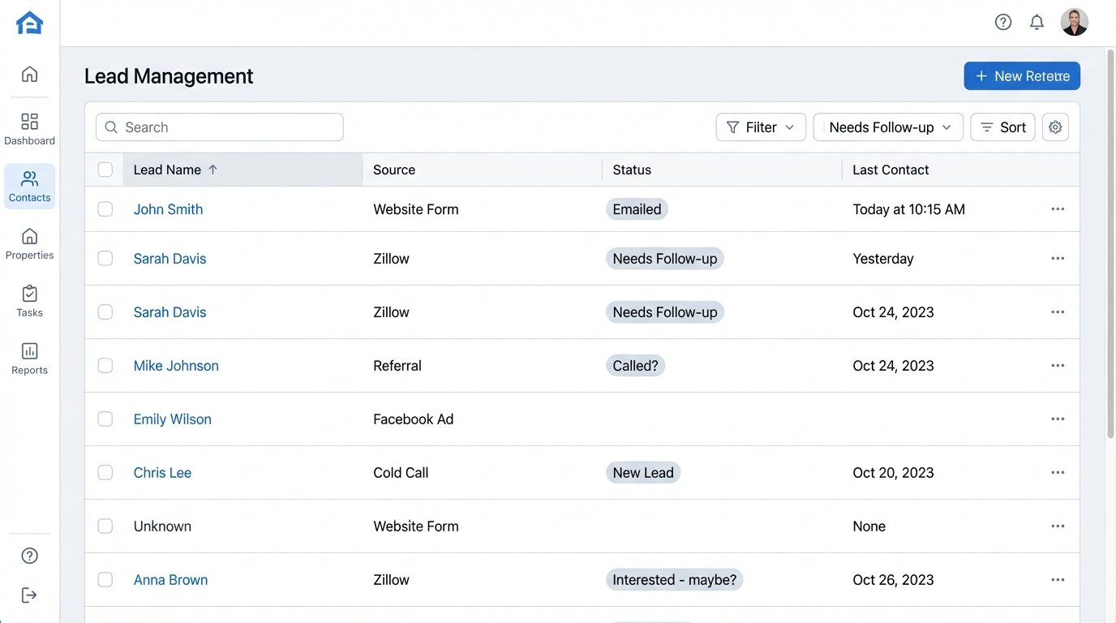Select the checkbox for Chris Lee's row
The height and width of the screenshot is (623, 1116).
click(105, 471)
